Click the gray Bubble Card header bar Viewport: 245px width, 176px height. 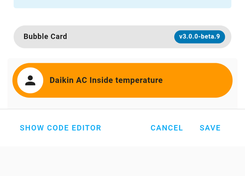tap(121, 36)
